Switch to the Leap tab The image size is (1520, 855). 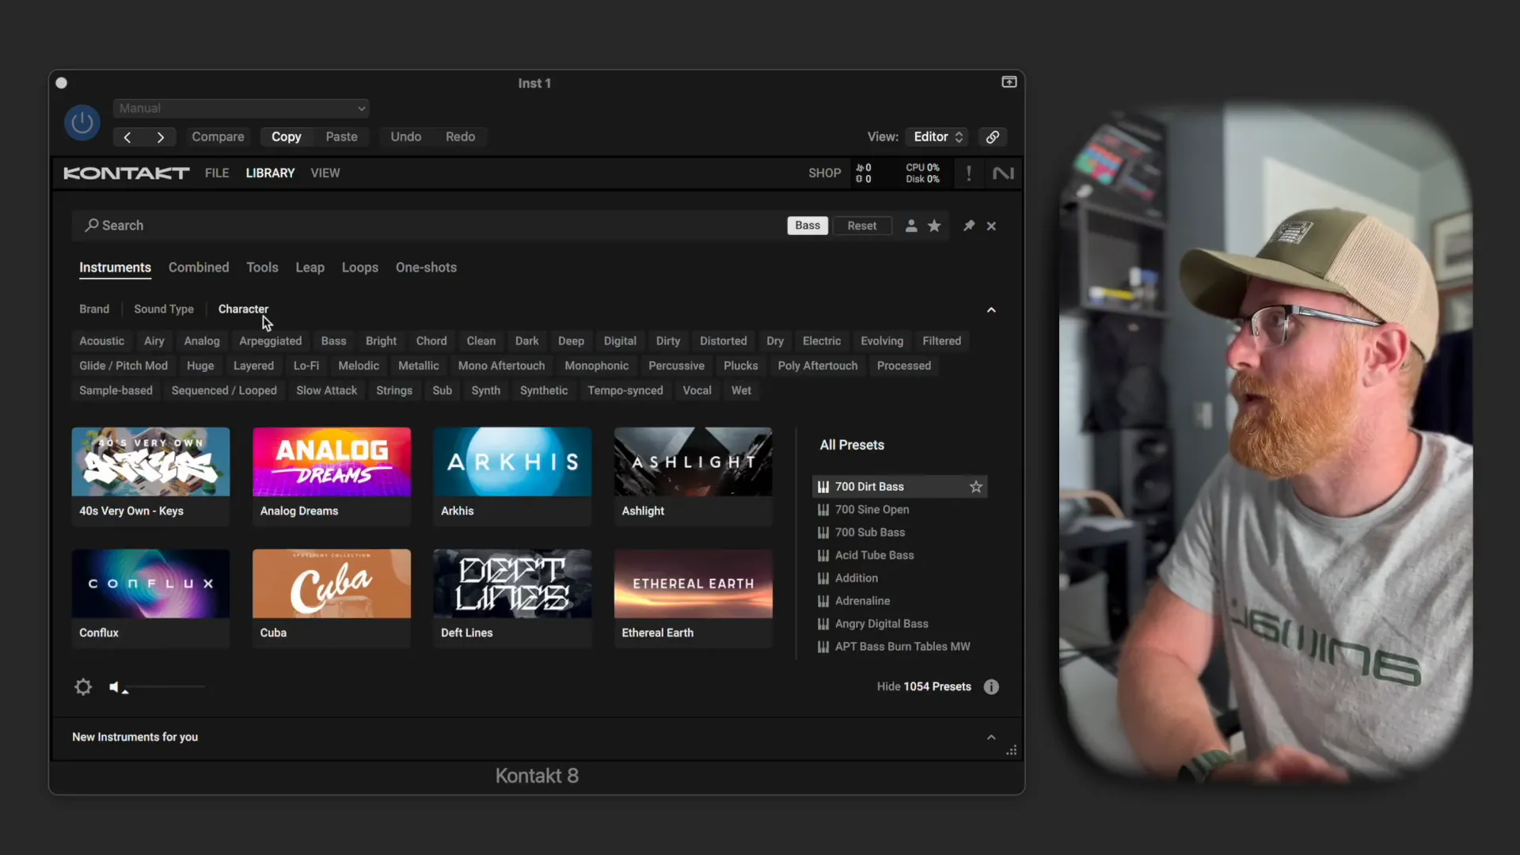pyautogui.click(x=310, y=268)
